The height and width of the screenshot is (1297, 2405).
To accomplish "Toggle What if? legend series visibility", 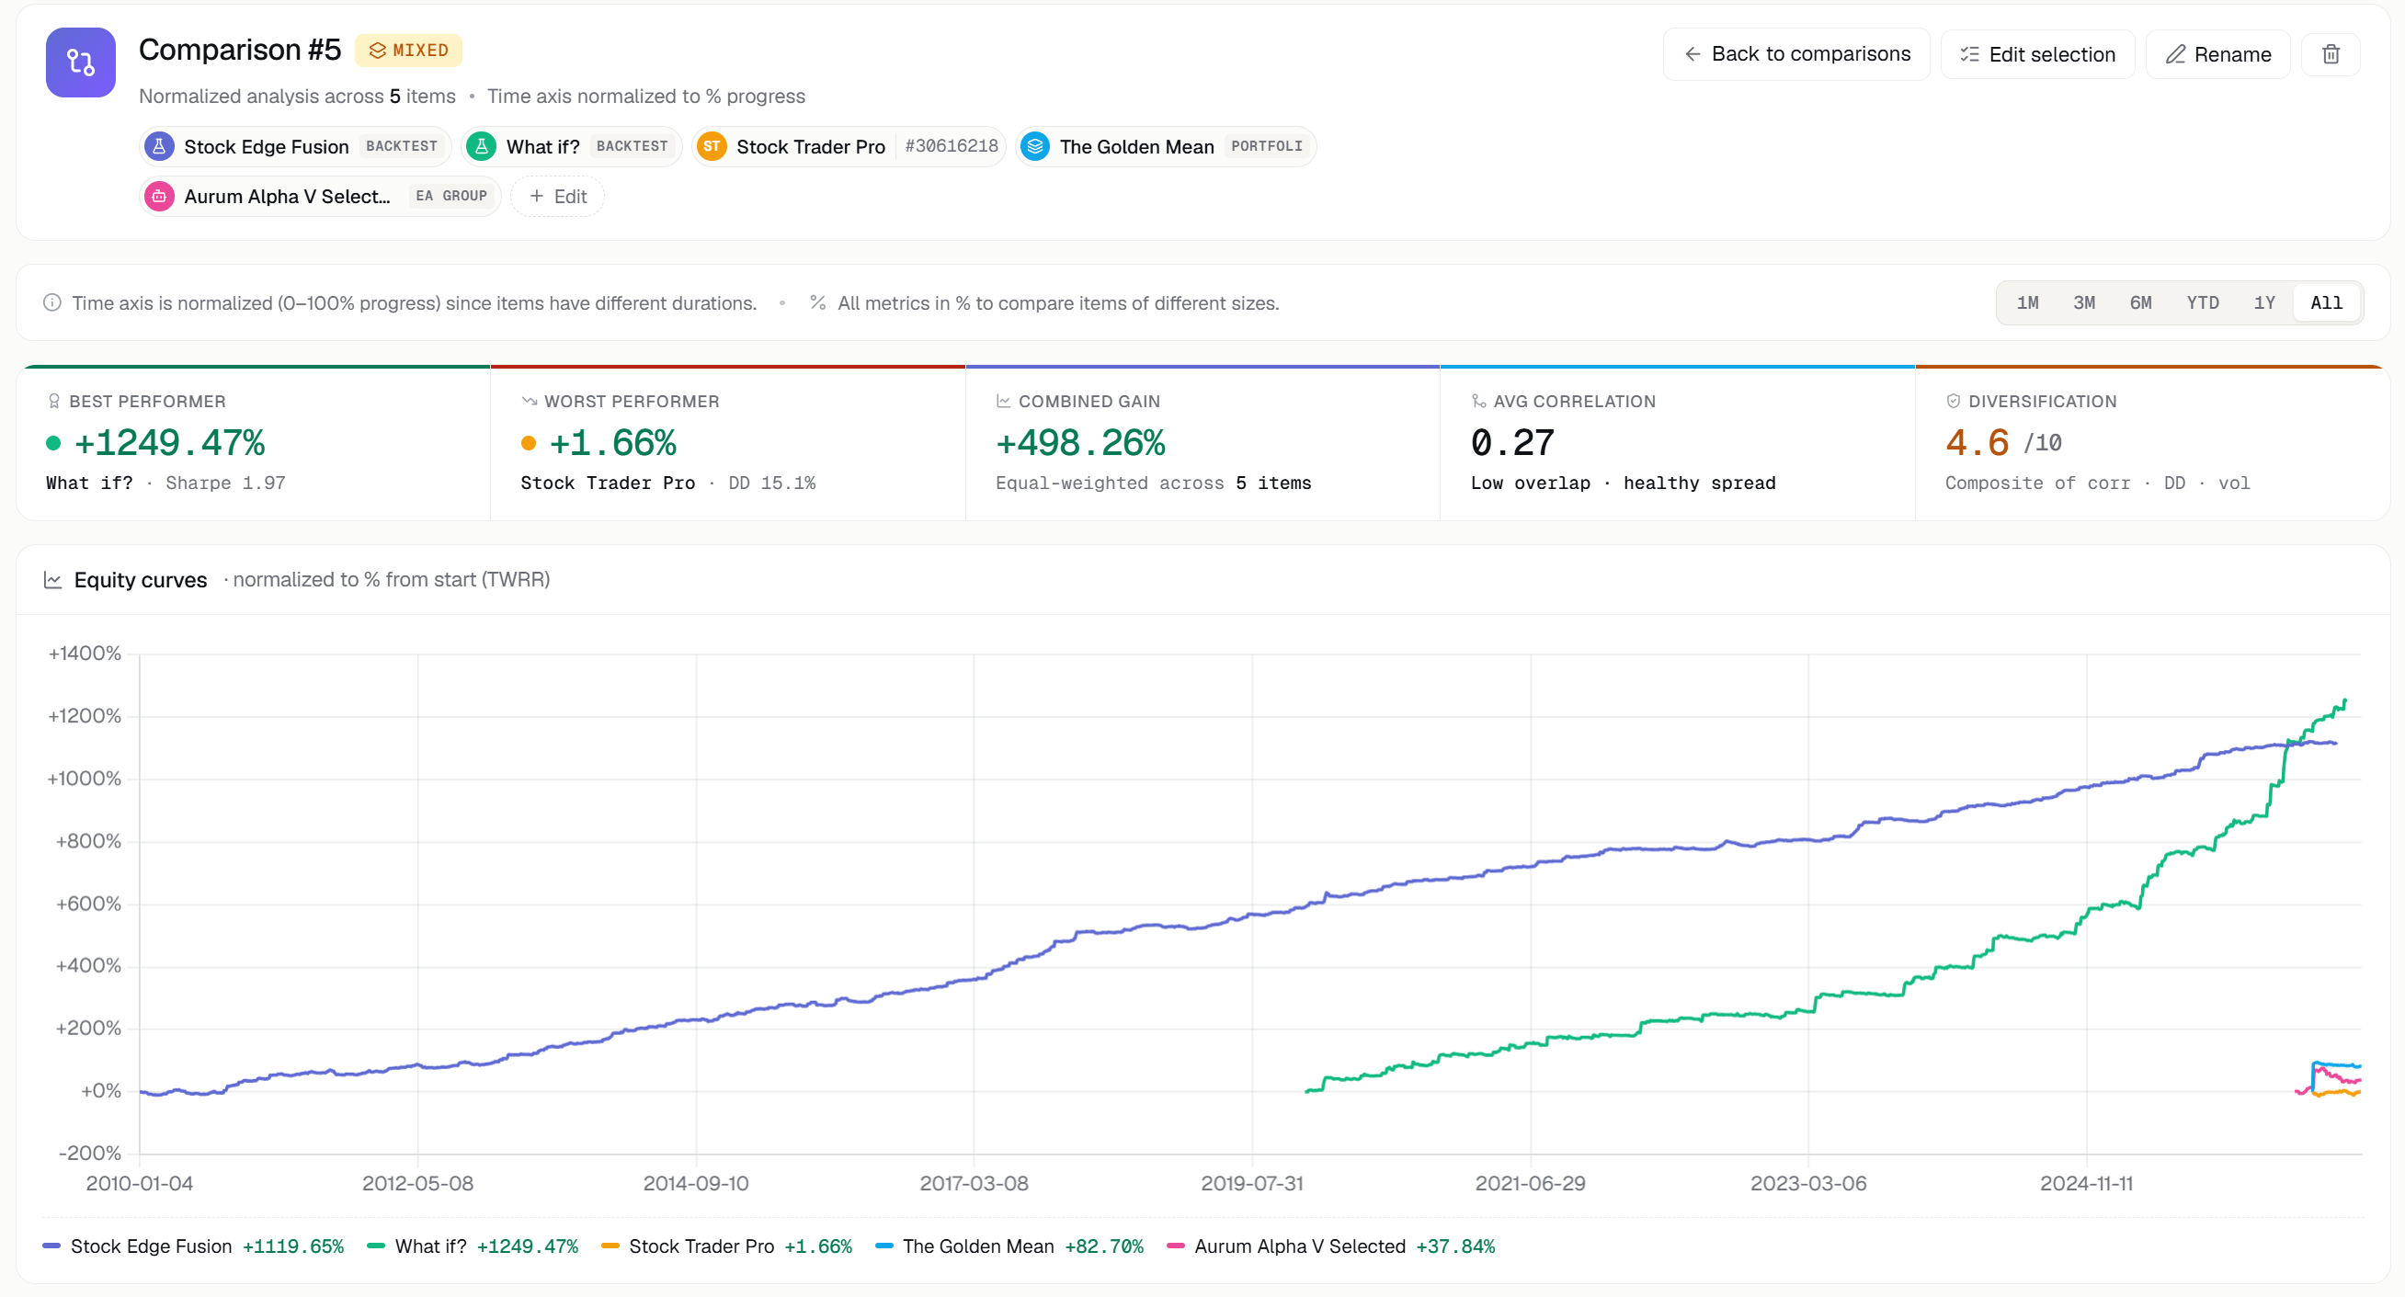I will [x=473, y=1246].
